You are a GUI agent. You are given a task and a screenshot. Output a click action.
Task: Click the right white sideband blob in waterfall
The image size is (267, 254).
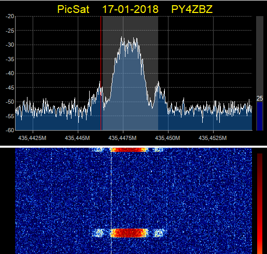coord(159,233)
